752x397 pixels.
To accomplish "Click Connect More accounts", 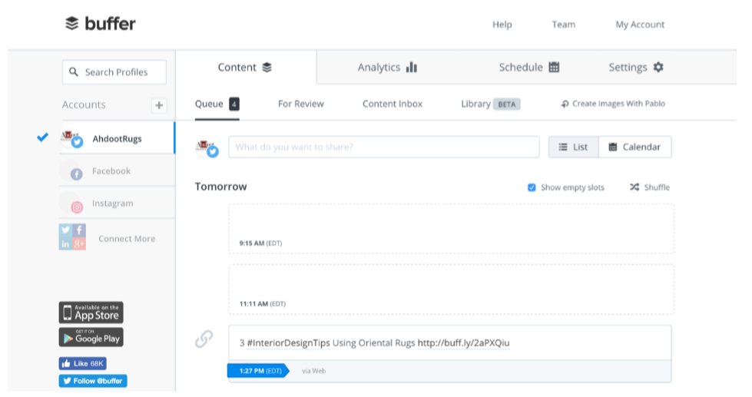I will 127,239.
